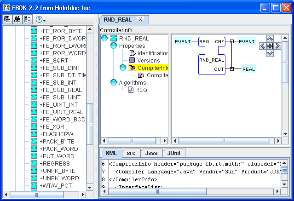The width and height of the screenshot is (294, 201).
Task: Click the REGRESS block icon
Action: pyautogui.click(x=34, y=163)
